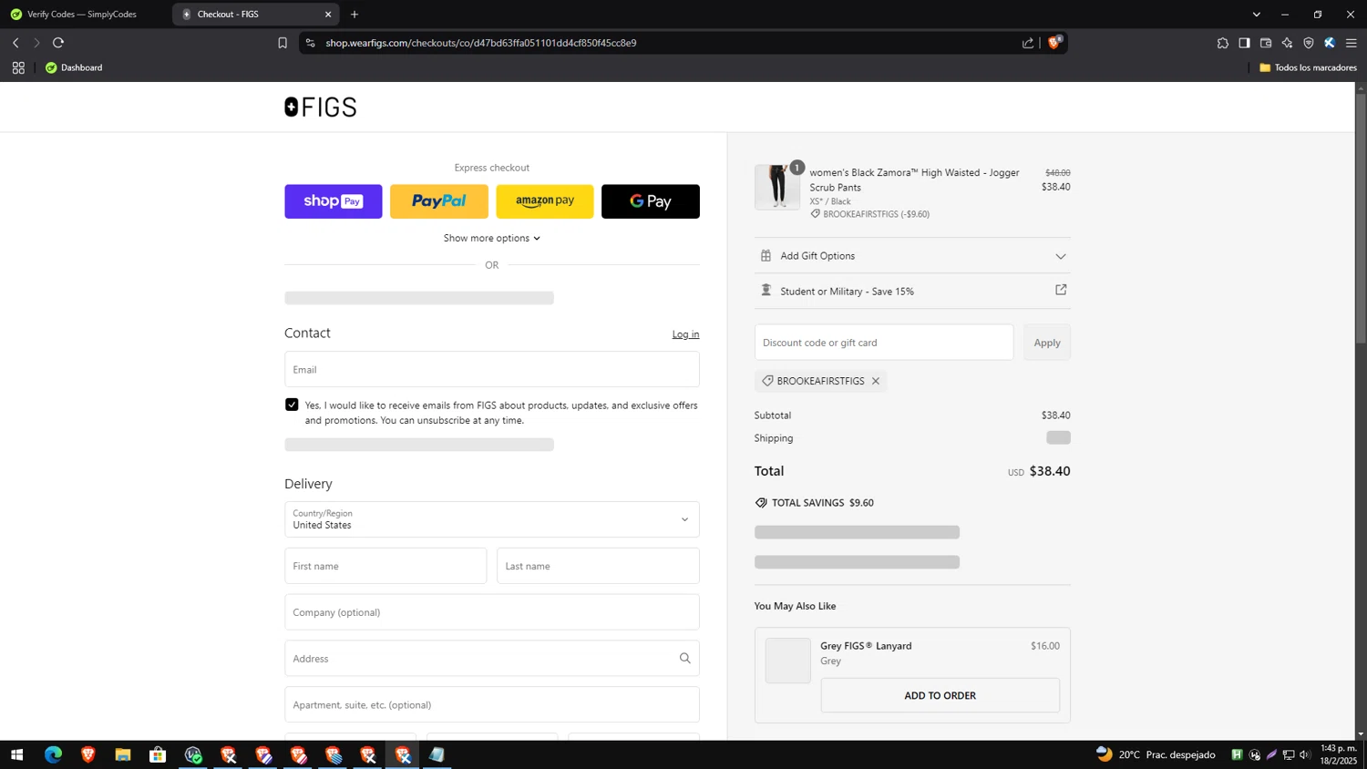Pay with the PayPal button
1367x769 pixels.
(x=438, y=201)
